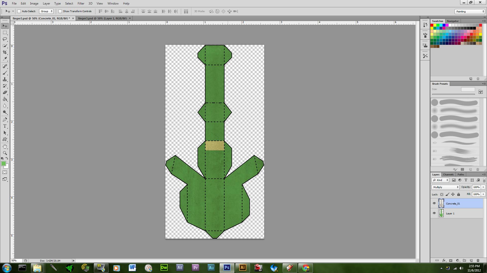The image size is (487, 273).
Task: Switch to the Paths tab
Action: pyautogui.click(x=461, y=174)
